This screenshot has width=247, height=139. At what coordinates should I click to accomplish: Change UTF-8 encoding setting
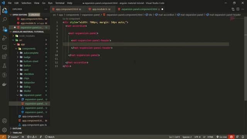click(x=197, y=137)
